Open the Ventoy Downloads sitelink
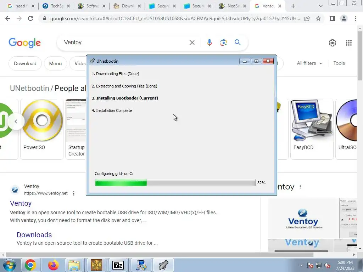Screen dimensions: 363x272 pos(34,235)
